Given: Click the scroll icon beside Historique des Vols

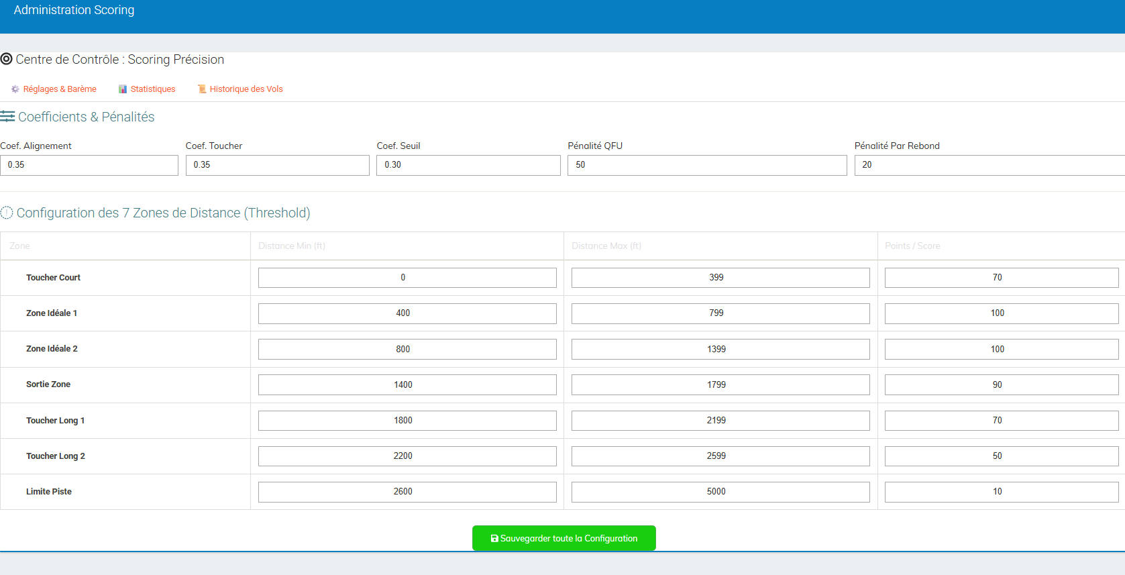Looking at the screenshot, I should coord(202,89).
